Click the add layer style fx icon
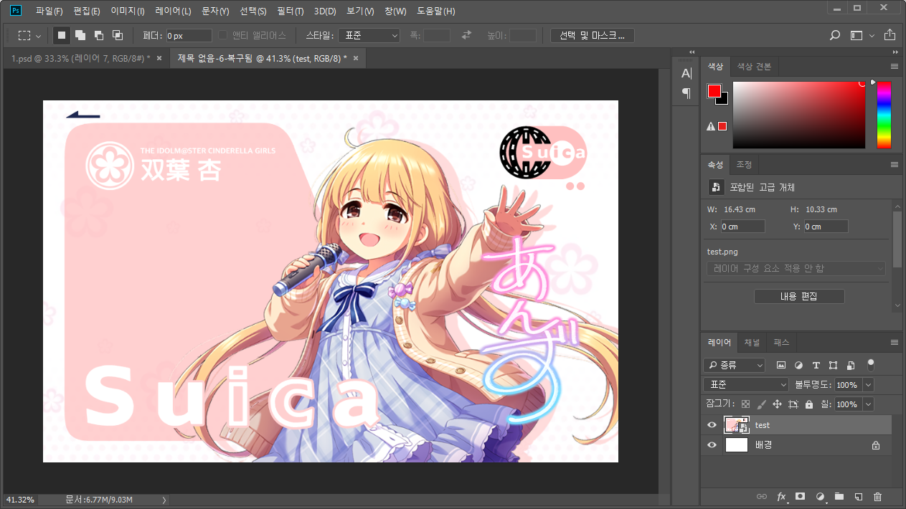 click(782, 496)
